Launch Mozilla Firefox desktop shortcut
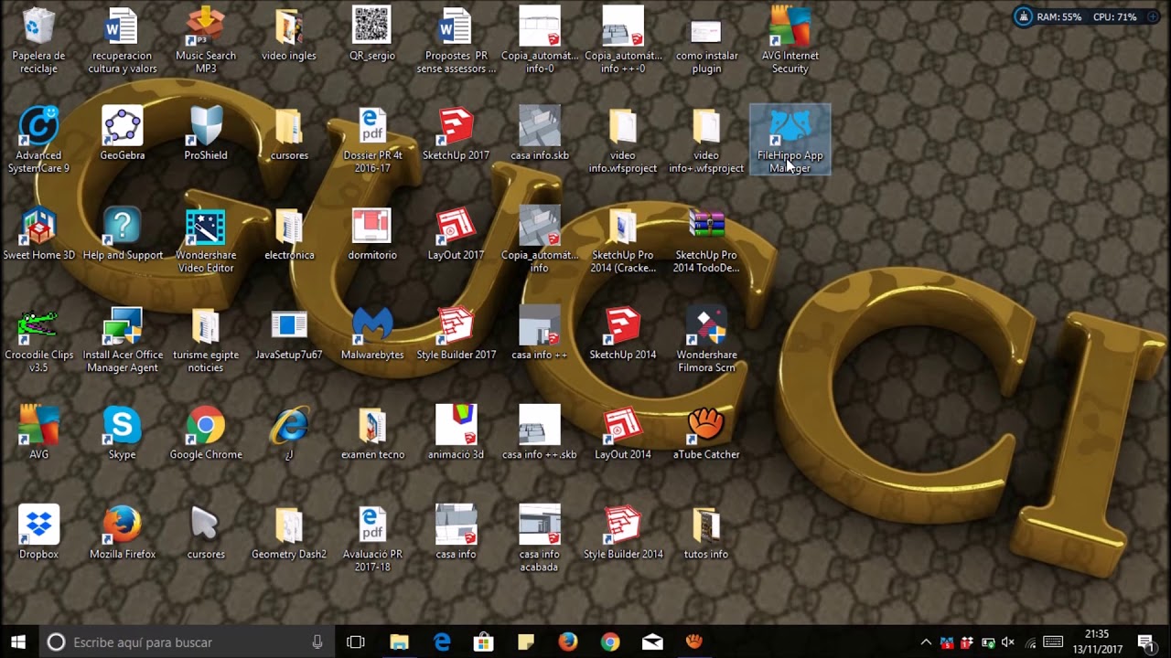The height and width of the screenshot is (658, 1171). [123, 532]
